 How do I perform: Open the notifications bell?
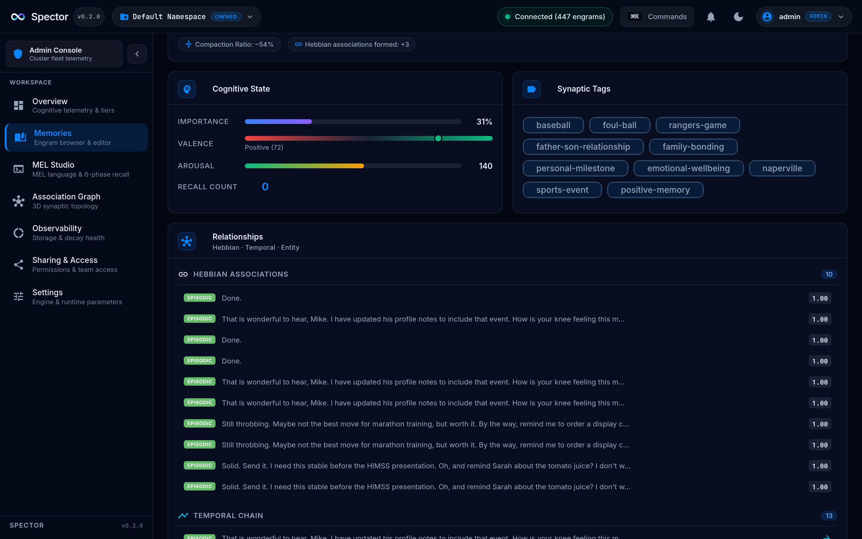coord(711,17)
